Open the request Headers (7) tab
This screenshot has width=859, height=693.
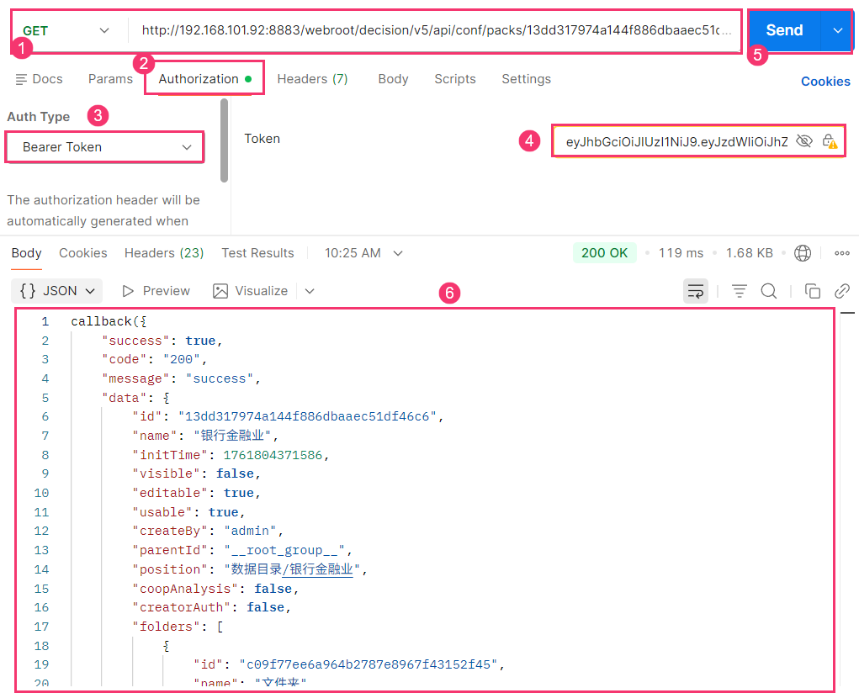point(312,79)
